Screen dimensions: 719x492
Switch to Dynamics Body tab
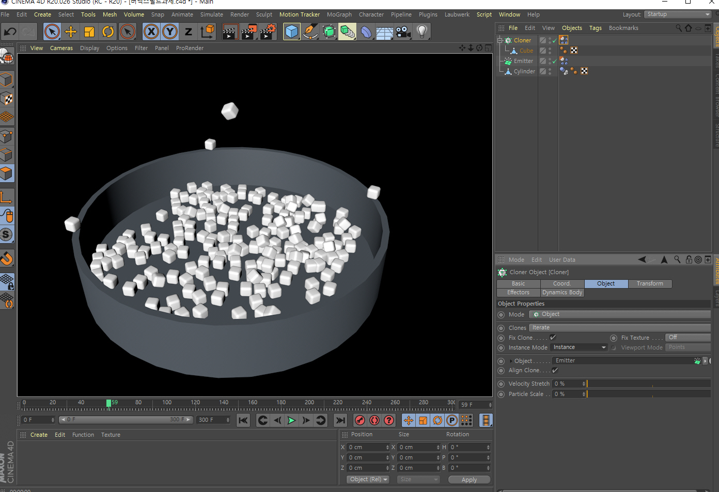[x=562, y=292]
